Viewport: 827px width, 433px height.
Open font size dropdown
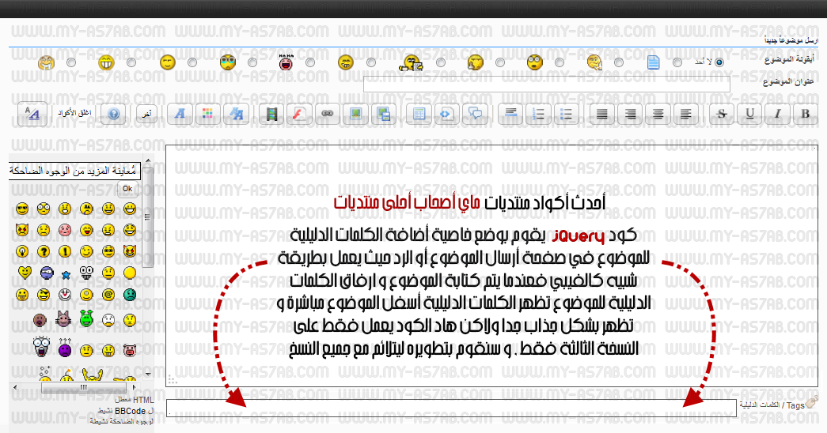coord(236,114)
